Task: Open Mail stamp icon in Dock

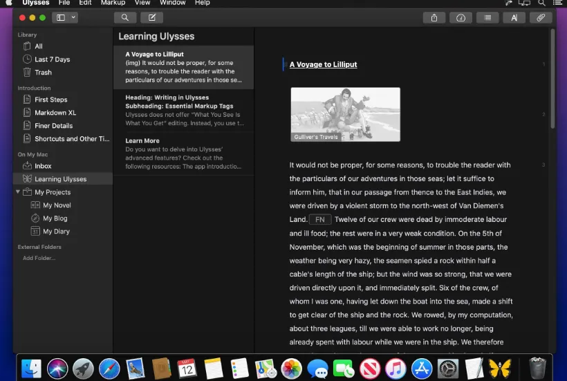Action: coord(136,369)
